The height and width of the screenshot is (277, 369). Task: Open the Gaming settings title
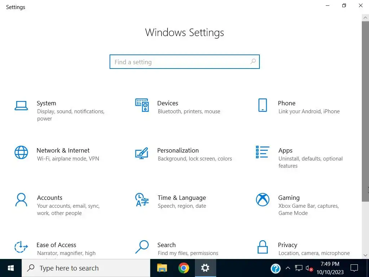pos(289,198)
